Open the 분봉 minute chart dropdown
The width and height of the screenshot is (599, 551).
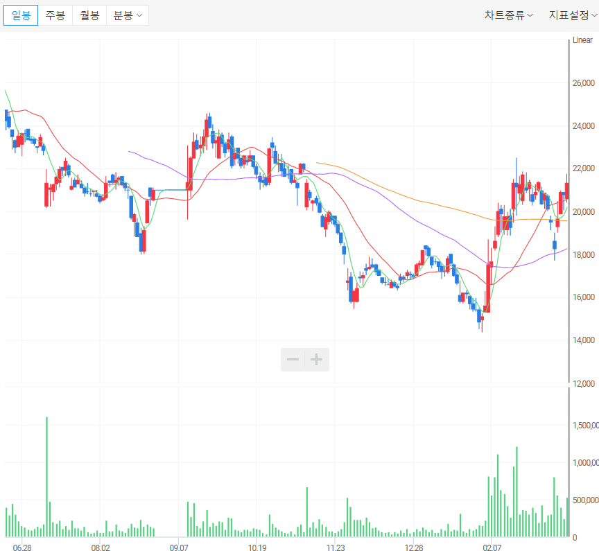128,15
